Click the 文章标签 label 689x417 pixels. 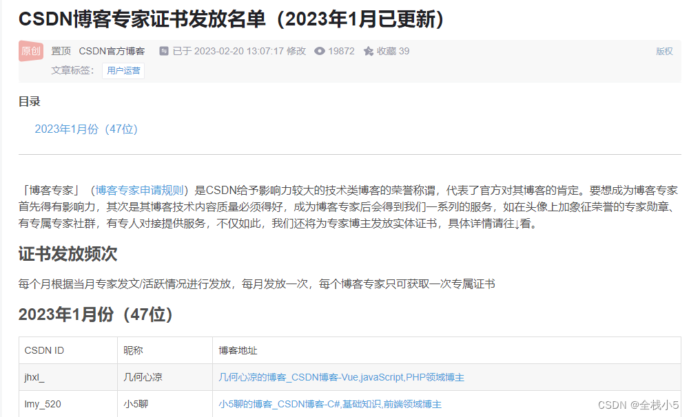click(72, 71)
